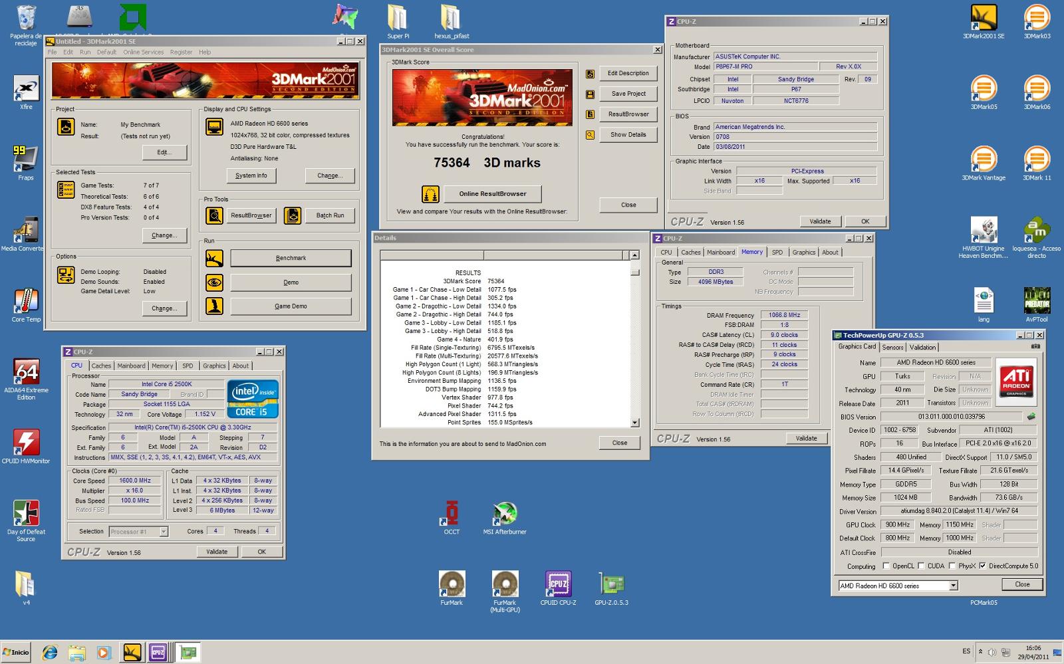1064x664 pixels.
Task: Launch 3DMark Vantage shortcut
Action: tap(984, 163)
